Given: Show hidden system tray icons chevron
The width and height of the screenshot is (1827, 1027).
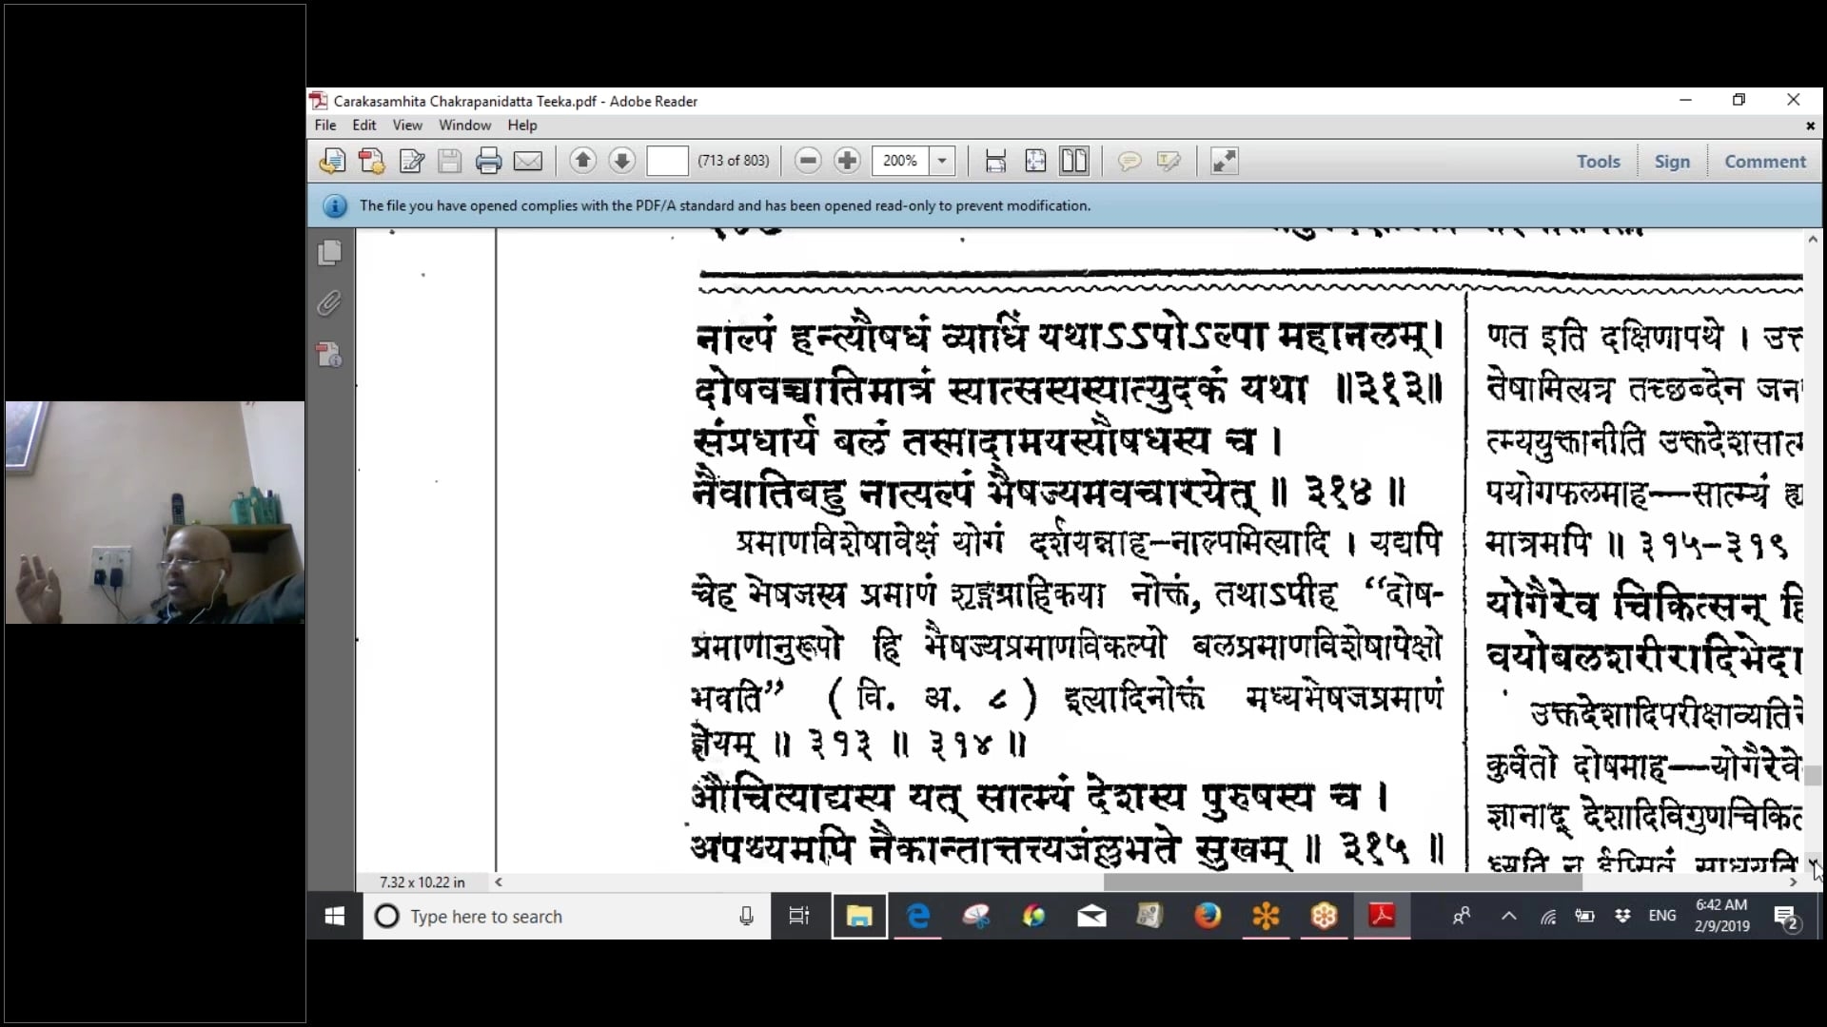Looking at the screenshot, I should click(1508, 916).
